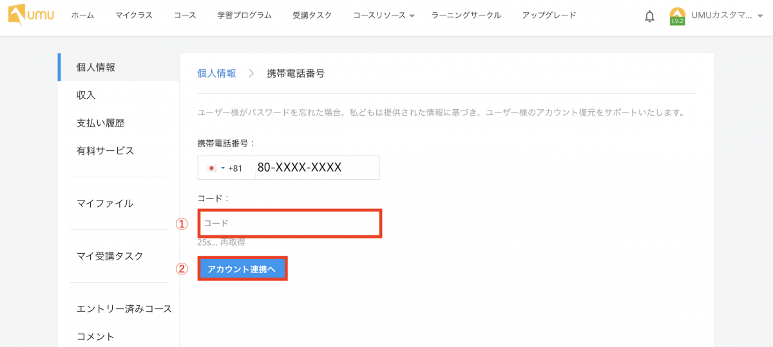This screenshot has height=347, width=773.
Task: Select 収入 in the sidebar
Action: coord(86,95)
